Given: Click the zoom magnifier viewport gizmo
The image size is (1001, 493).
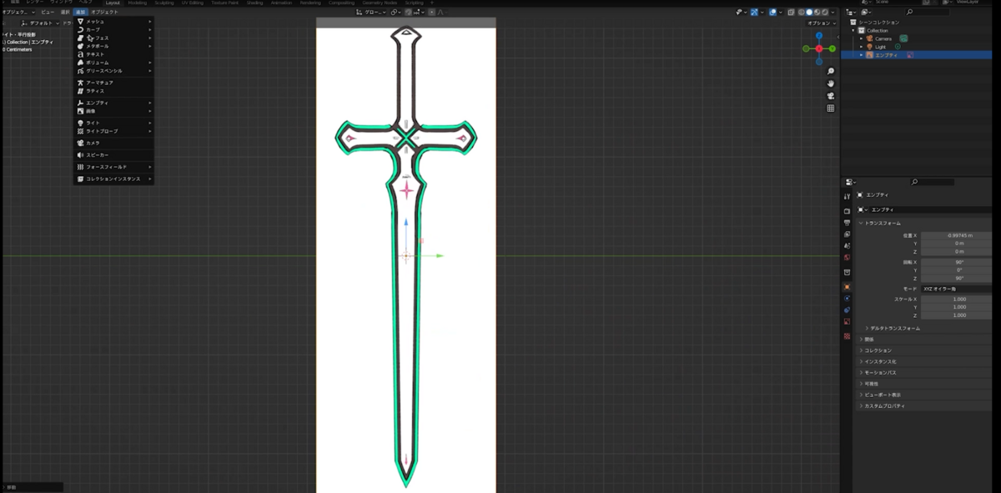Looking at the screenshot, I should (x=831, y=72).
